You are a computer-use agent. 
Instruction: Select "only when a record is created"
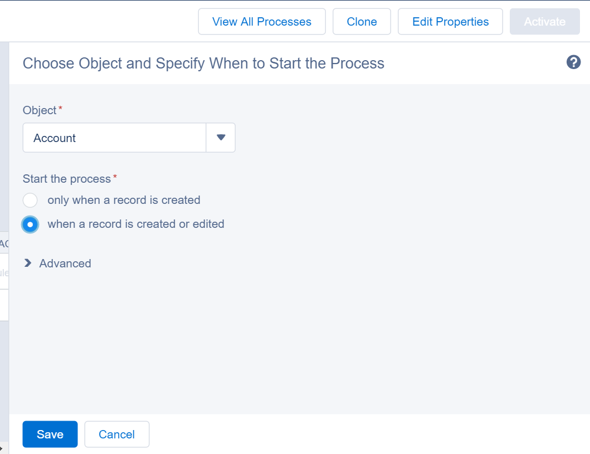point(30,200)
